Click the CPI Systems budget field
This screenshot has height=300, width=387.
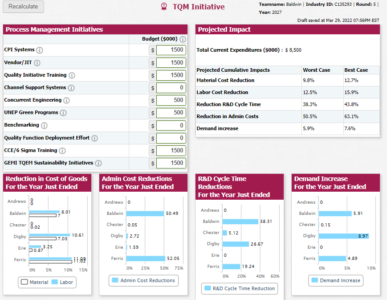click(x=171, y=50)
